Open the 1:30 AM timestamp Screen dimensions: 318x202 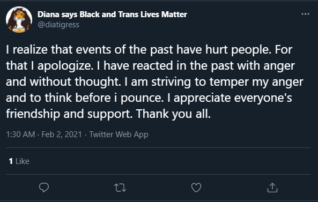click(x=20, y=134)
